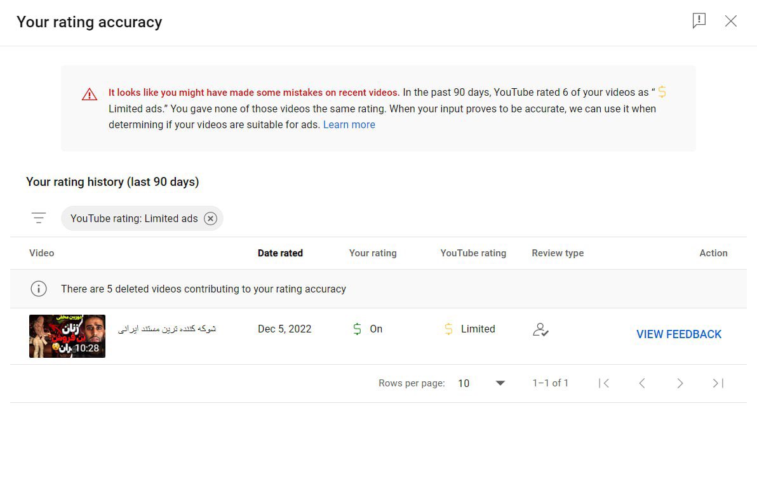Go to the previous page
757x479 pixels.
click(x=641, y=383)
